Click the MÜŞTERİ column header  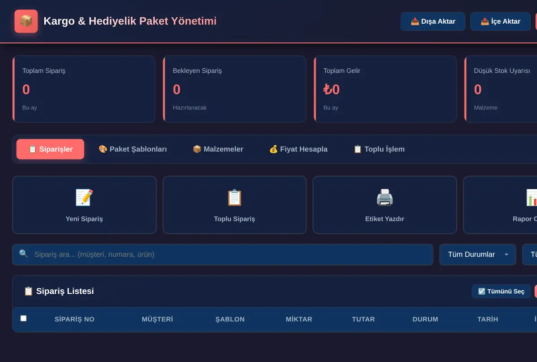pos(157,319)
